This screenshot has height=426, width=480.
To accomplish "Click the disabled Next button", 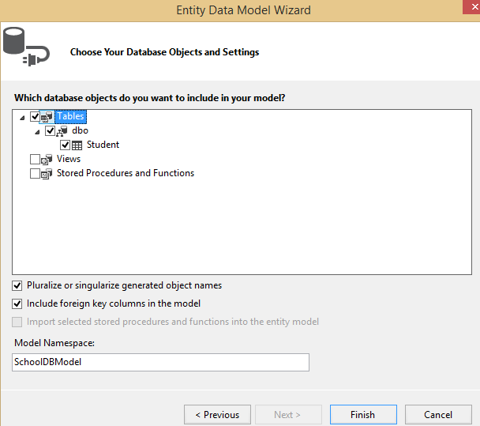I will (288, 415).
